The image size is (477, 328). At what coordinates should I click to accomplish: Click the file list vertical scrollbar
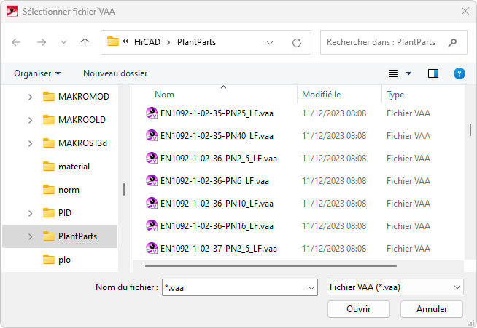tap(470, 129)
